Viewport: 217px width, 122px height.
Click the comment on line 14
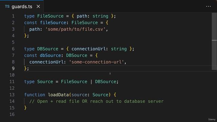coord(96,101)
